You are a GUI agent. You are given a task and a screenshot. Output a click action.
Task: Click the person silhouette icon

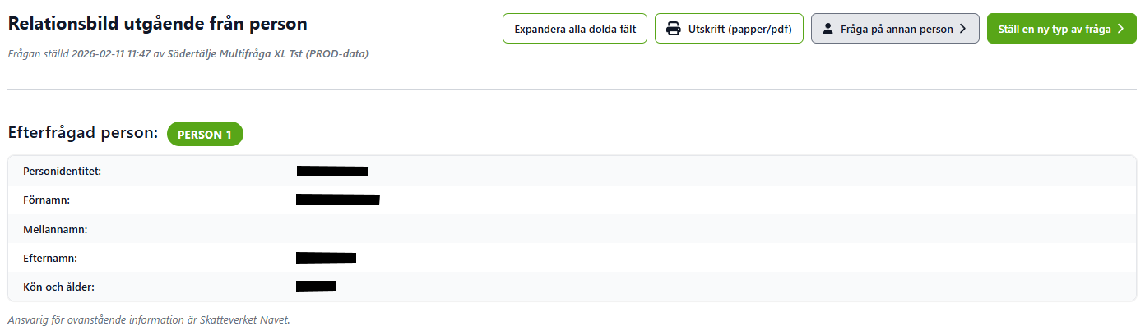click(827, 29)
